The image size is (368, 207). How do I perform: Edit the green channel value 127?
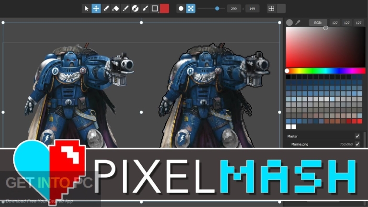tap(347, 23)
